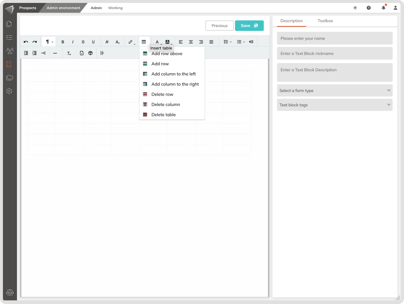Viewport: 404px width, 304px height.
Task: Click the Insert table toolbar icon
Action: pos(144,42)
